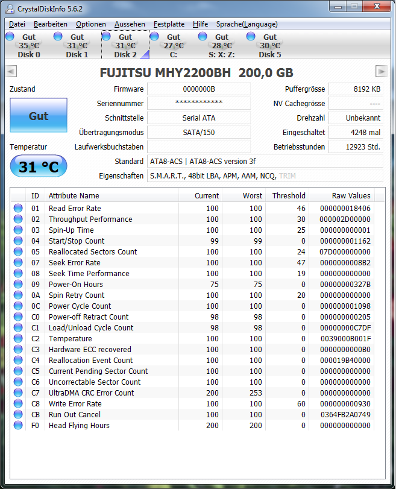Screen dimensions: 396x489
Task: Click status orb of Throughput Performance
Action: point(18,219)
